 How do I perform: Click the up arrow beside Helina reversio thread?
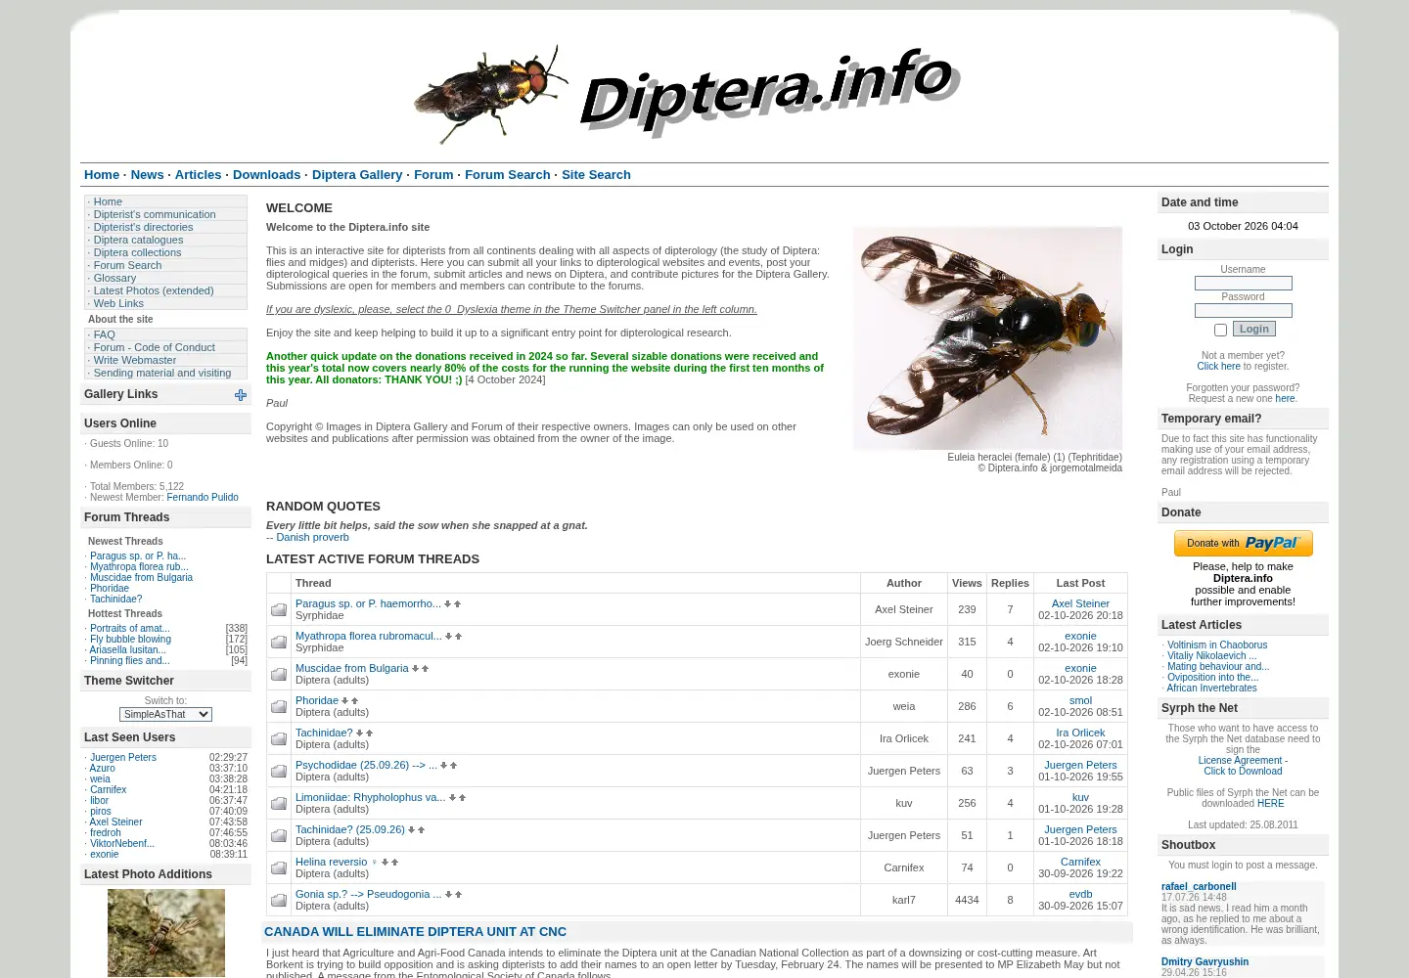coord(394,863)
